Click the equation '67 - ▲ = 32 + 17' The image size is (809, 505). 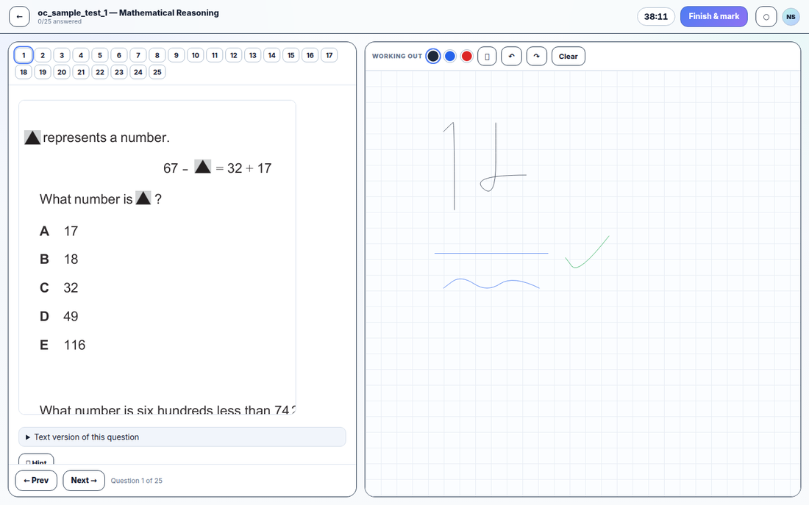pyautogui.click(x=217, y=167)
